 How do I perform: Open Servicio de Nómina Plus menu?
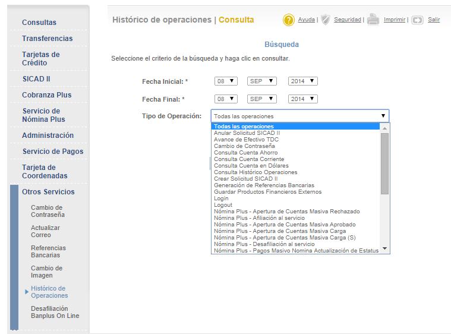pyautogui.click(x=43, y=115)
